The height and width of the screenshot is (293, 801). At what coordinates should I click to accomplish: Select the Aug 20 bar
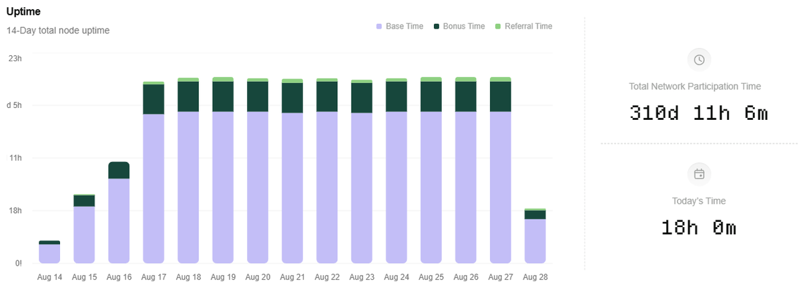(x=258, y=170)
